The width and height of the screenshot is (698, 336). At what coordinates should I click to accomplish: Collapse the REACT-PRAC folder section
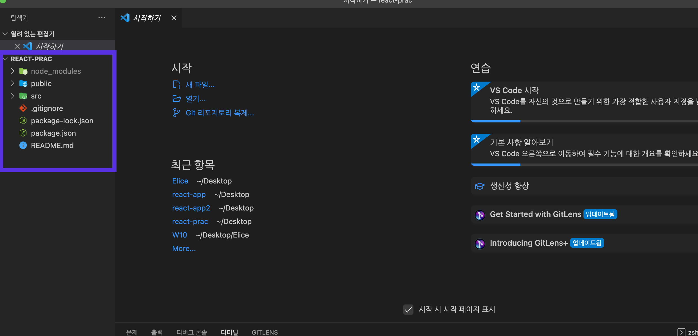coord(5,59)
